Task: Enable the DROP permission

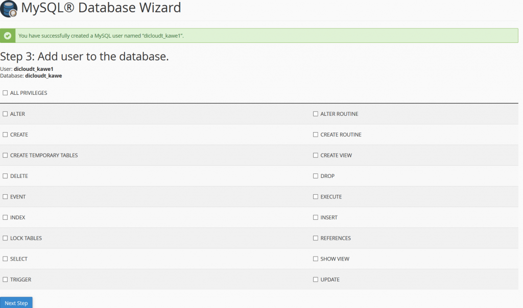Action: (x=315, y=175)
